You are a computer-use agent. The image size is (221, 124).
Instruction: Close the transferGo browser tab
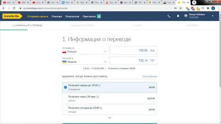[x=188, y=2]
